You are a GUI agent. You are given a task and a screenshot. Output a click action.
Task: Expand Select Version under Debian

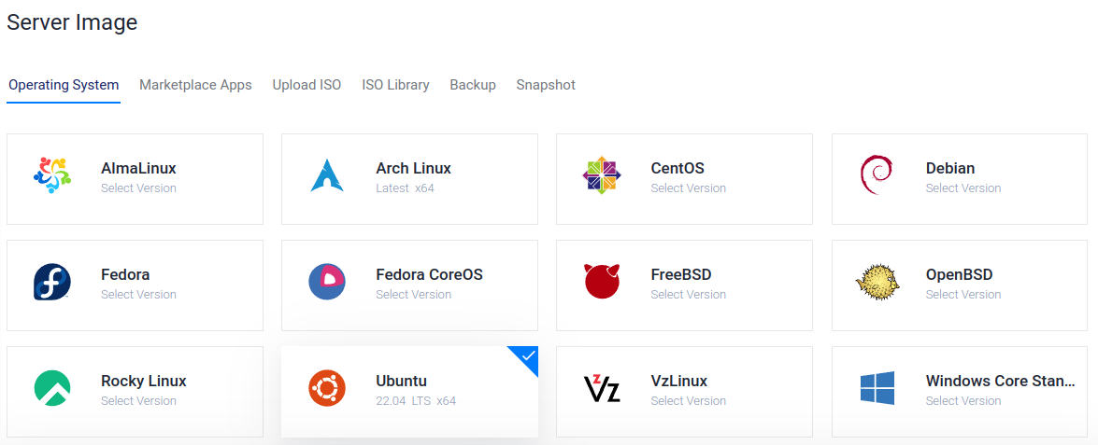(x=963, y=188)
